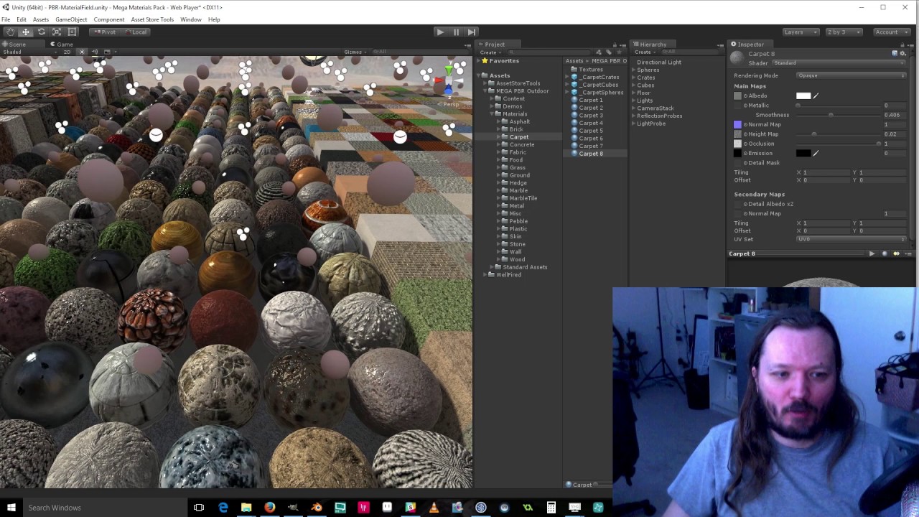The width and height of the screenshot is (919, 517).
Task: Open the Asset Store Tools menu
Action: (152, 19)
